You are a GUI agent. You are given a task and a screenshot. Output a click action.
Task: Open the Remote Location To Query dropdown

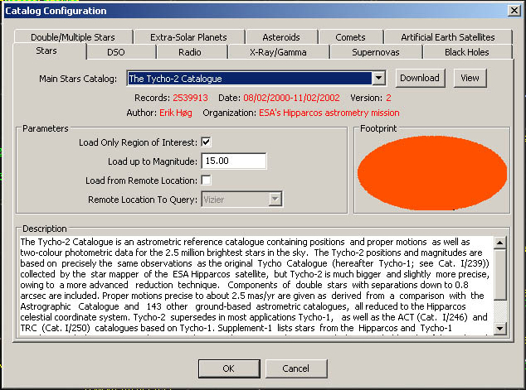[275, 199]
